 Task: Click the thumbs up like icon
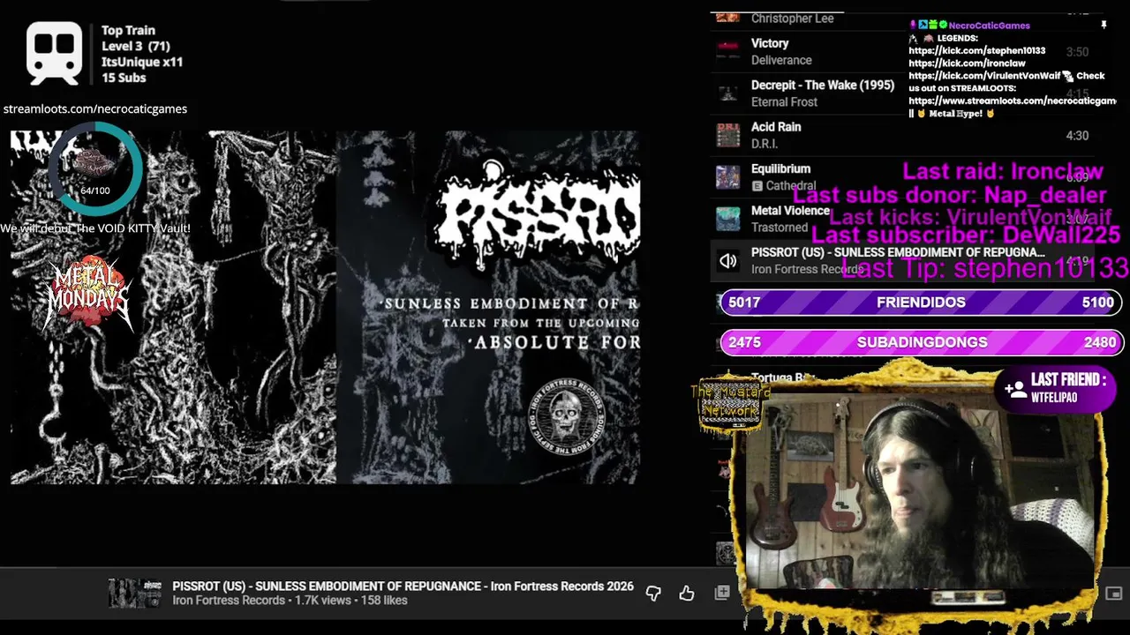click(x=687, y=594)
